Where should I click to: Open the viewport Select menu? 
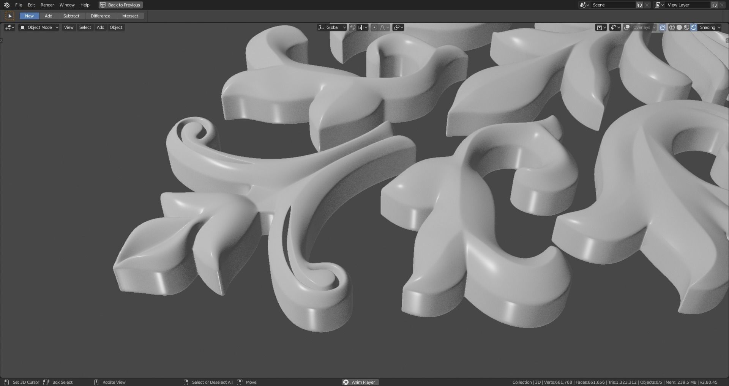(85, 27)
